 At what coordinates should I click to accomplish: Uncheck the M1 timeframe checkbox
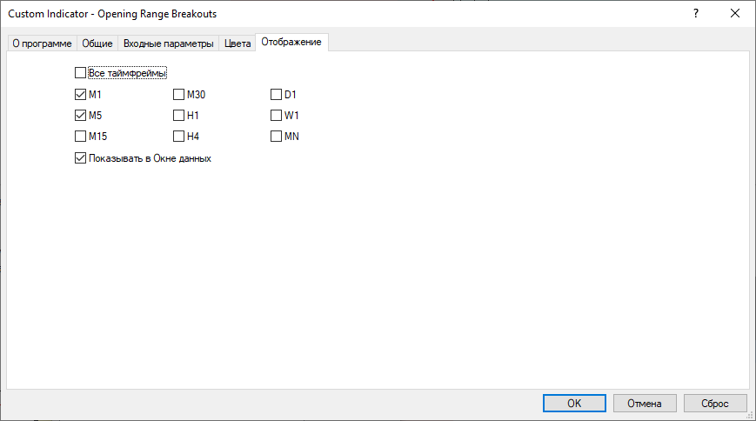[x=81, y=94]
